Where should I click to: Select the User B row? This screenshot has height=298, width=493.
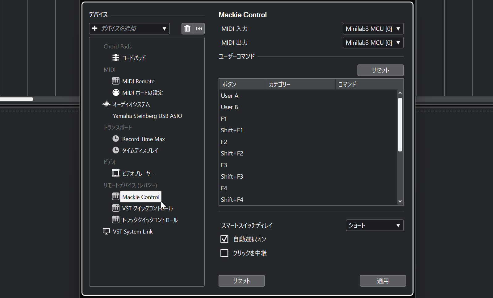pyautogui.click(x=308, y=107)
